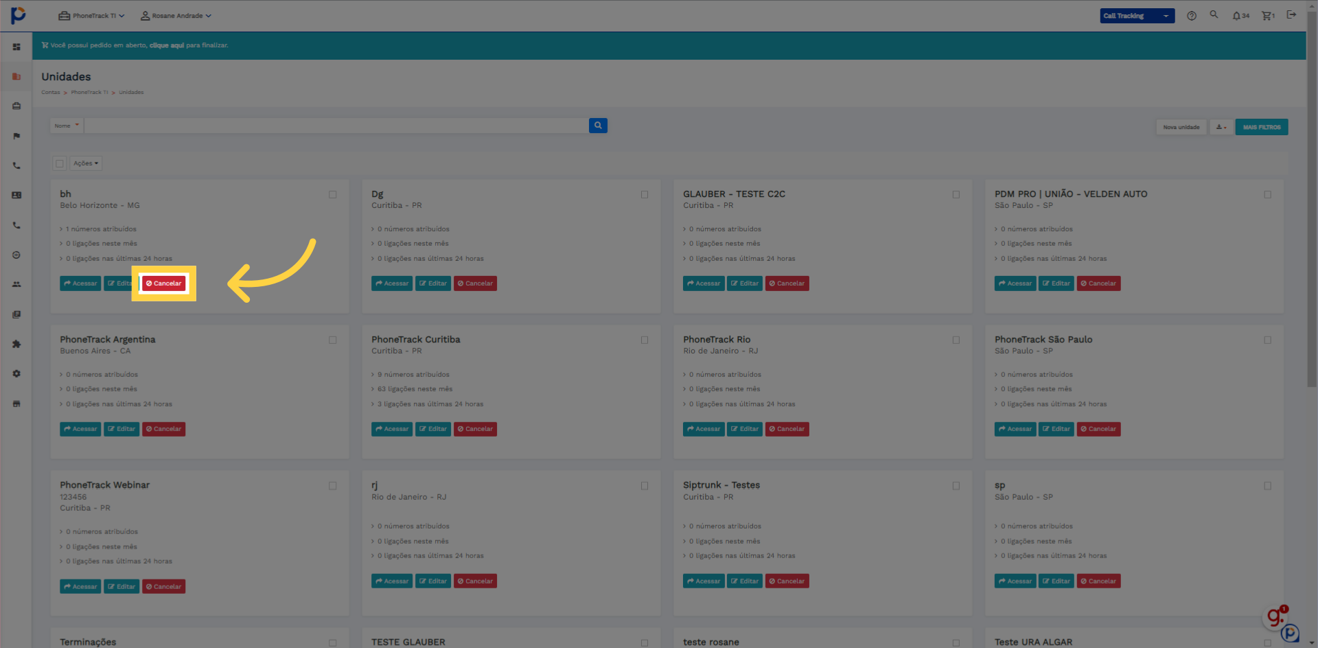
Task: Click the Nova unidade button
Action: (1181, 127)
